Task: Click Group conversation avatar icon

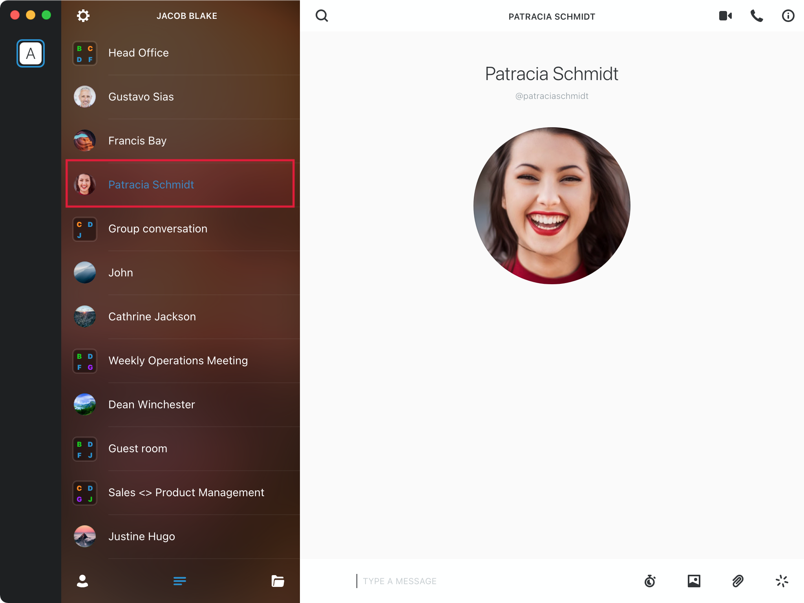Action: pyautogui.click(x=85, y=229)
